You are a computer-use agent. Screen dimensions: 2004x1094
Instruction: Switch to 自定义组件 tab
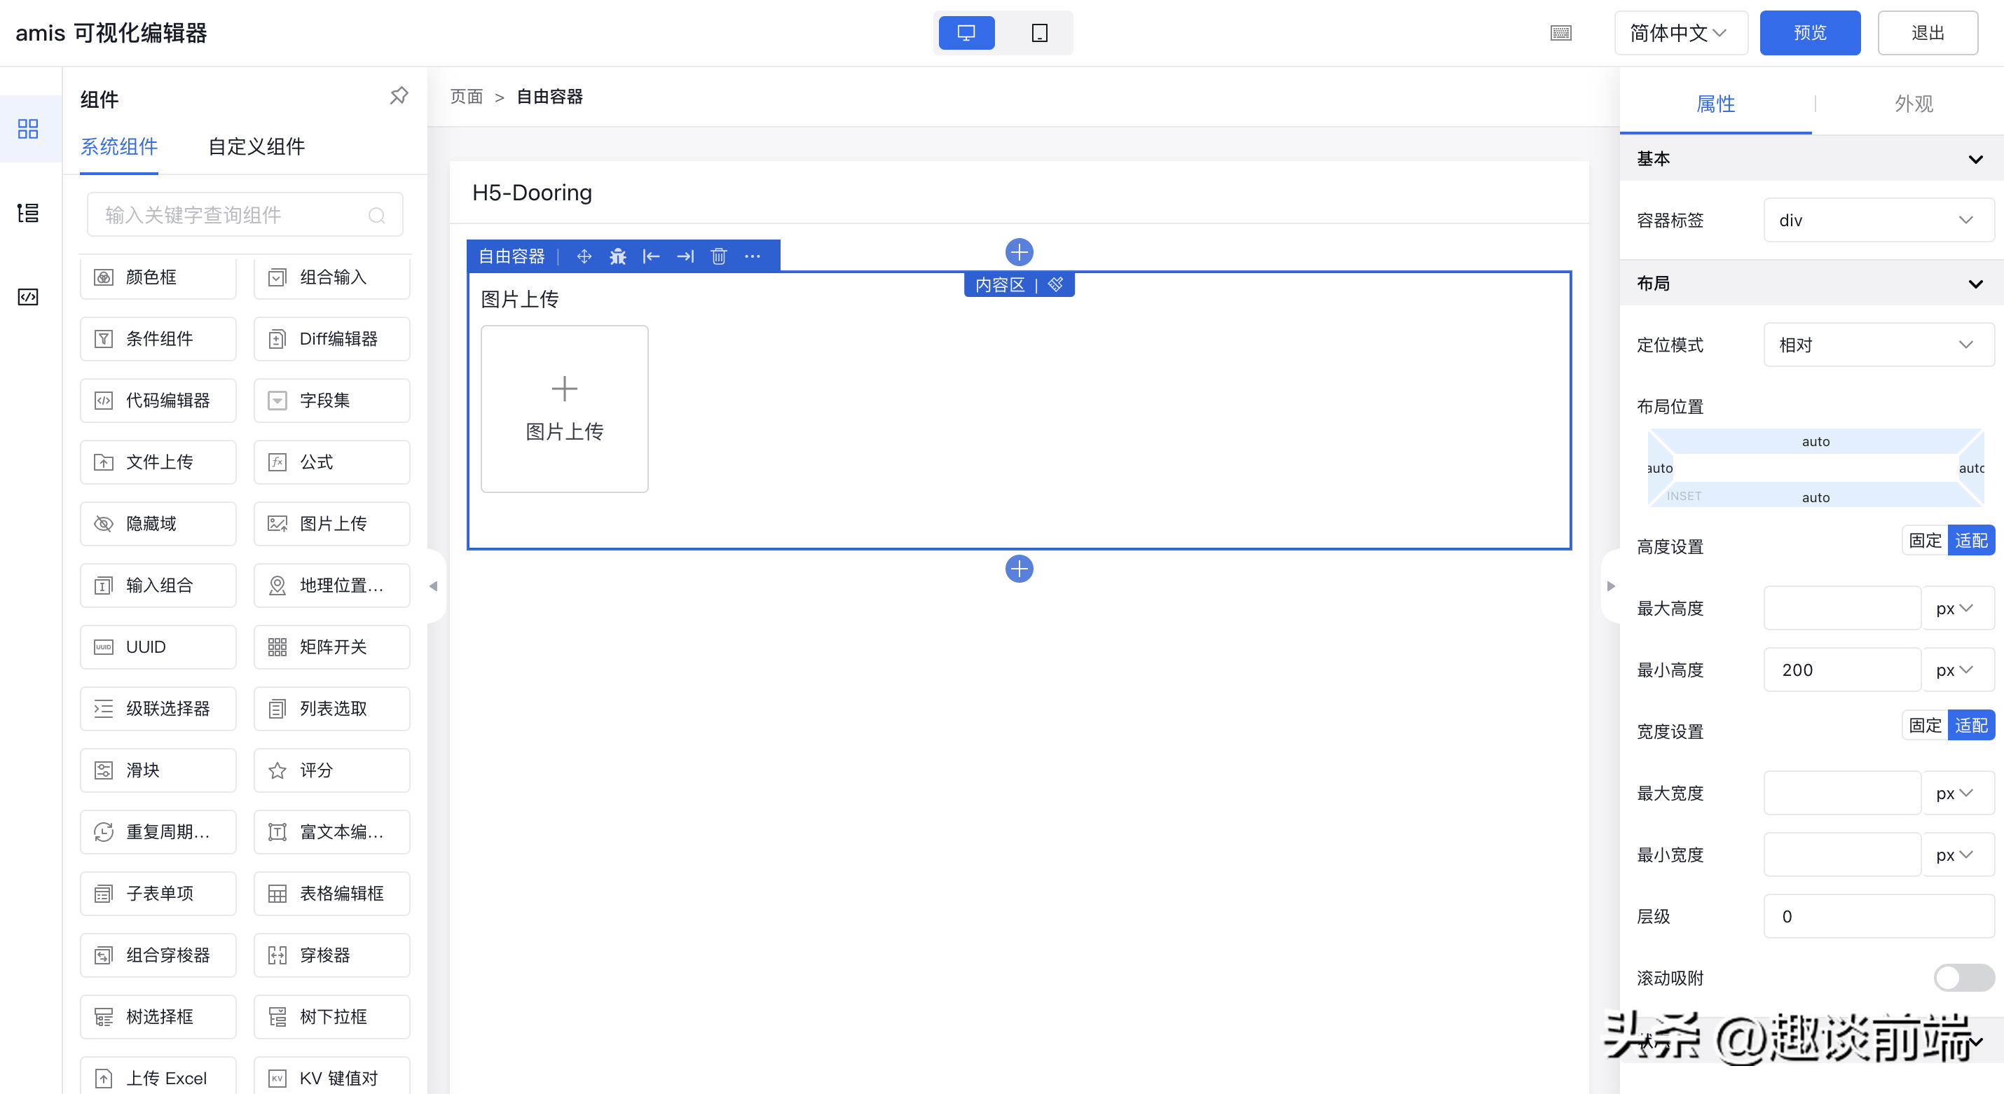click(x=256, y=147)
